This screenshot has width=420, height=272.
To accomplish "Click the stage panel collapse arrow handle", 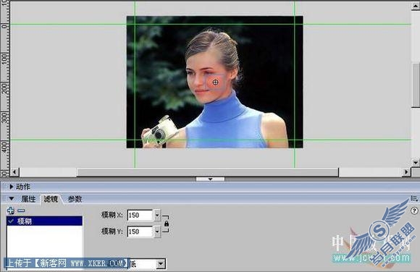I will click(210, 179).
